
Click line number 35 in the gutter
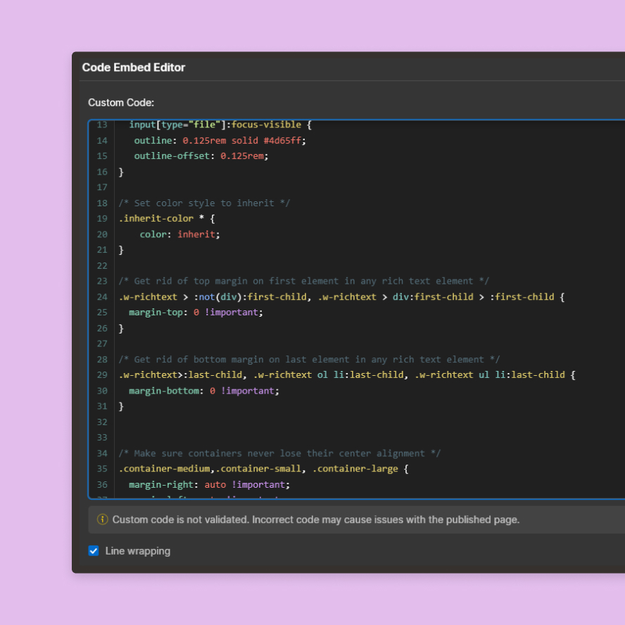coord(102,469)
